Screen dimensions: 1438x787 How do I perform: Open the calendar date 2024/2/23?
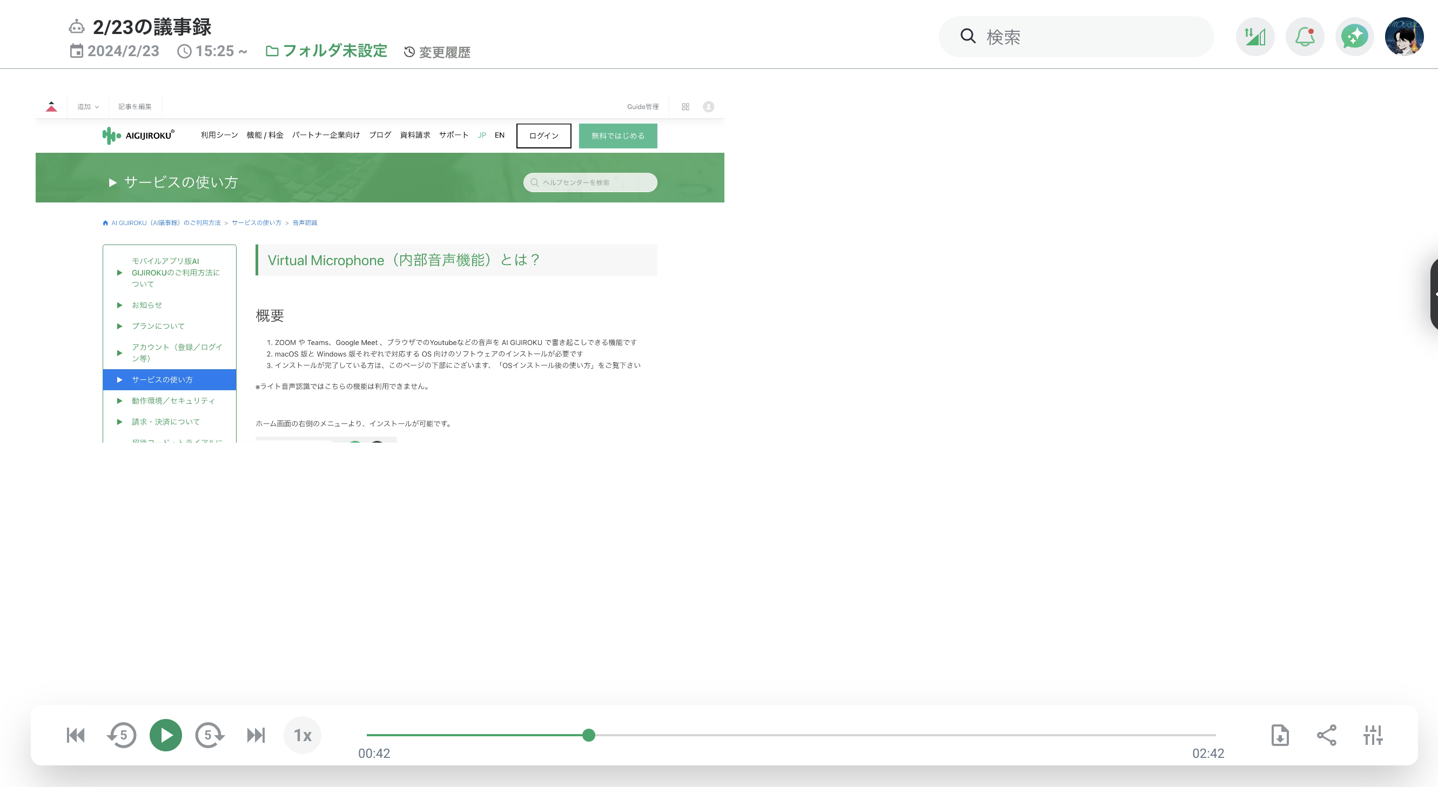click(x=115, y=51)
